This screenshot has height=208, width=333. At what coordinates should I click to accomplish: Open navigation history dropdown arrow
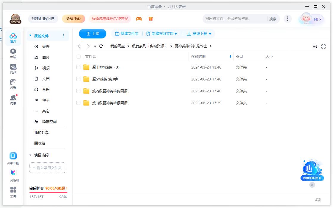(x=95, y=46)
